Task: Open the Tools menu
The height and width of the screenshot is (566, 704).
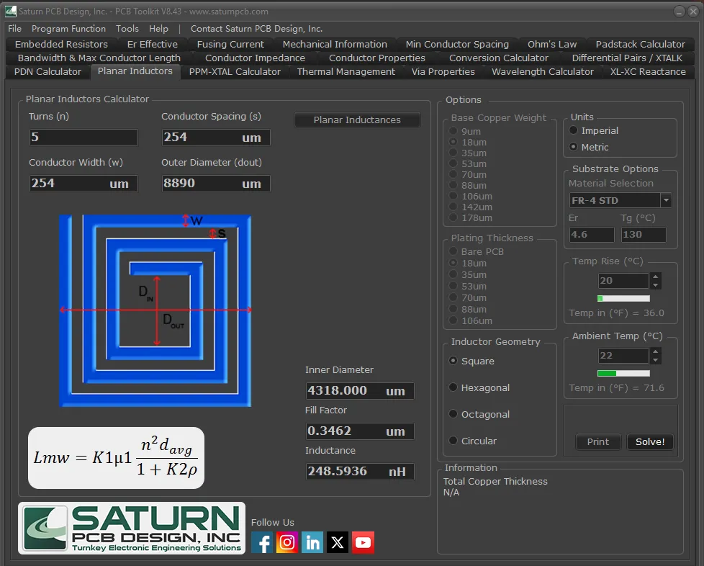Action: 127,29
